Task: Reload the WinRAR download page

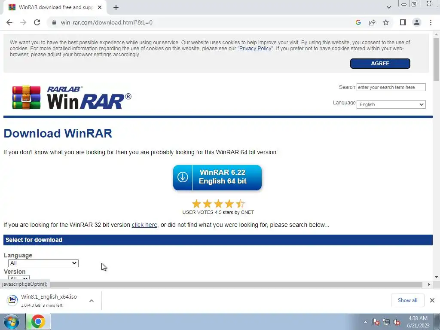Action: coord(37,22)
